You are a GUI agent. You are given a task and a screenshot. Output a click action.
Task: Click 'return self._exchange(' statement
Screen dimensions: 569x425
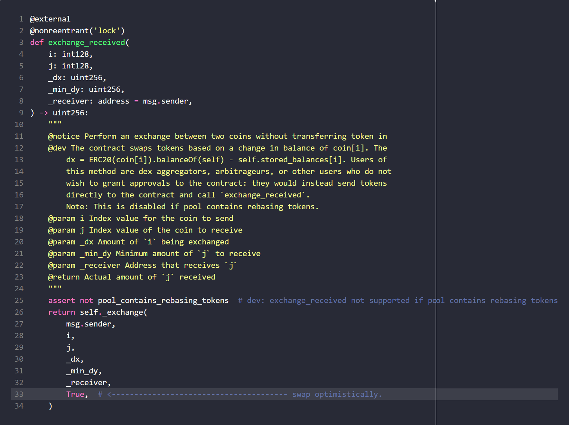tap(98, 312)
